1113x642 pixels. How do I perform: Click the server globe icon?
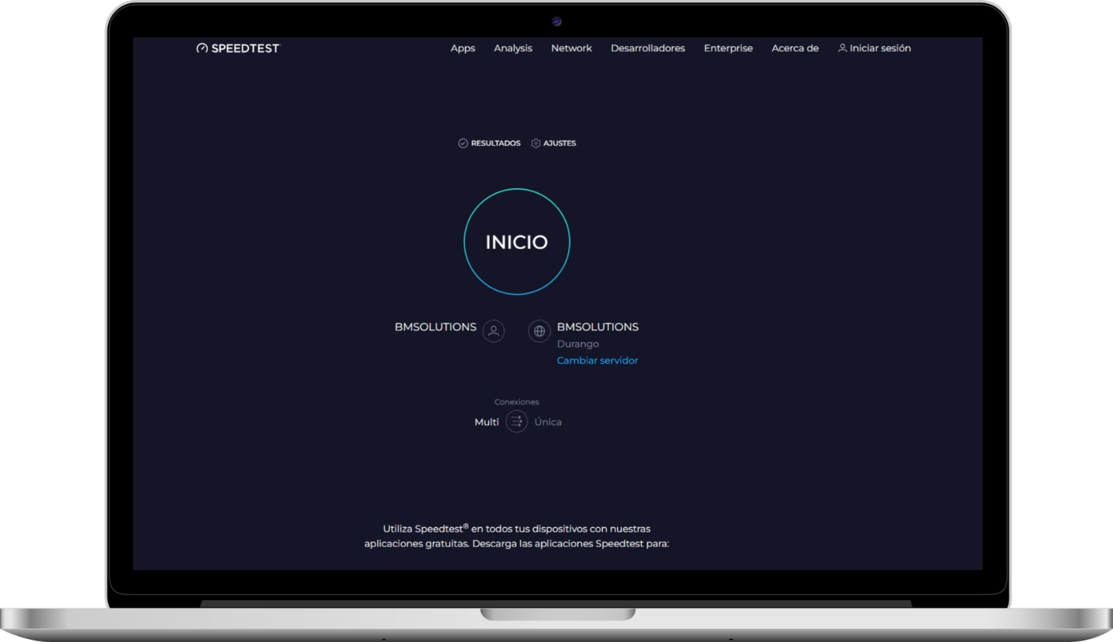pos(540,331)
